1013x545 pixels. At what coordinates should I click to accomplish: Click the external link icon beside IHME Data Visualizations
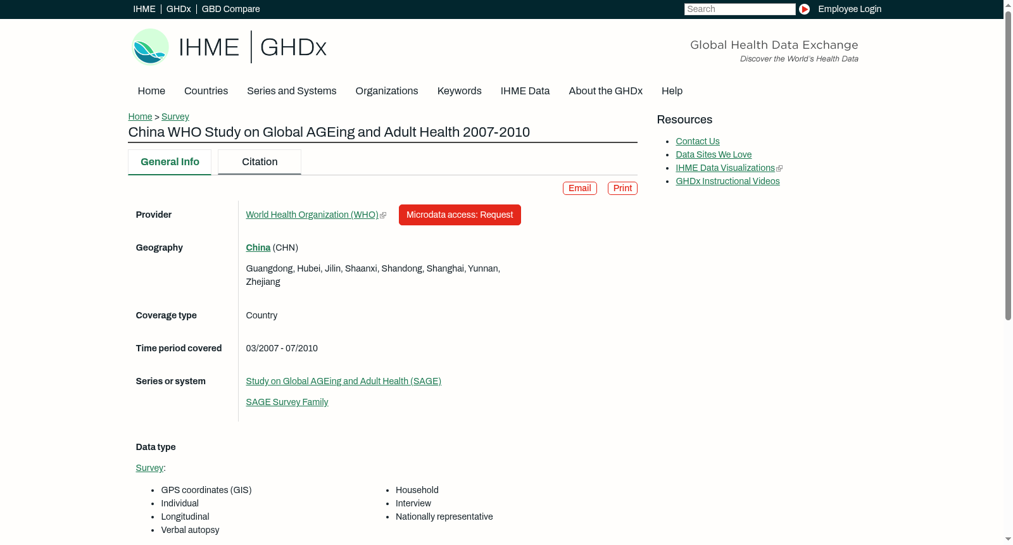[779, 168]
